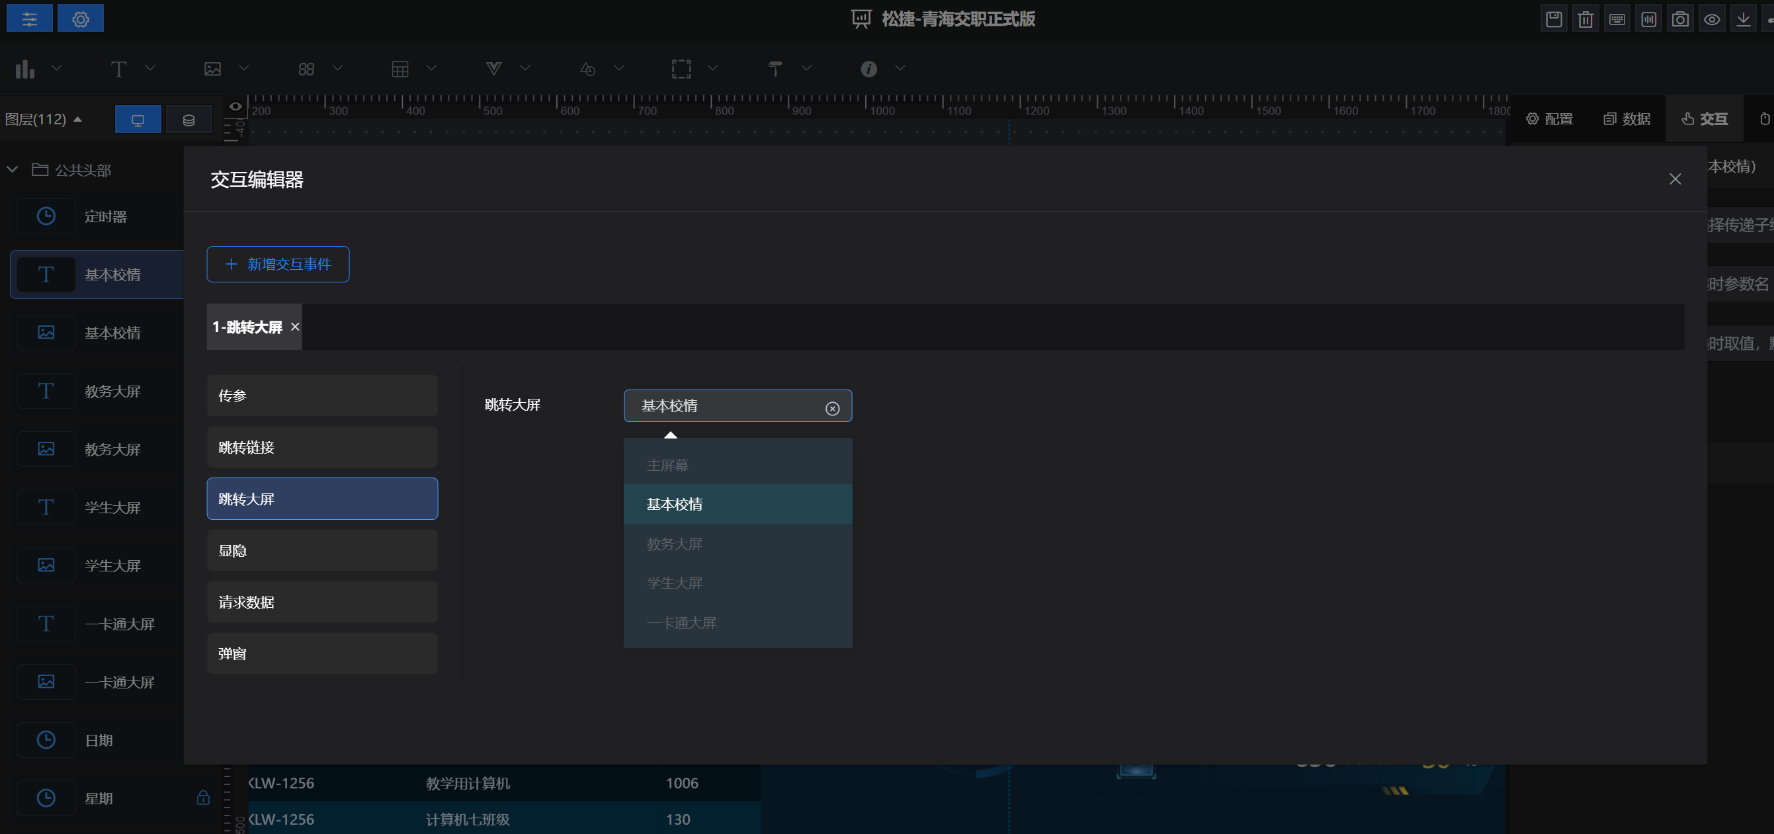Choose the 跳转大屏 interaction type
This screenshot has width=1774, height=834.
tap(322, 499)
